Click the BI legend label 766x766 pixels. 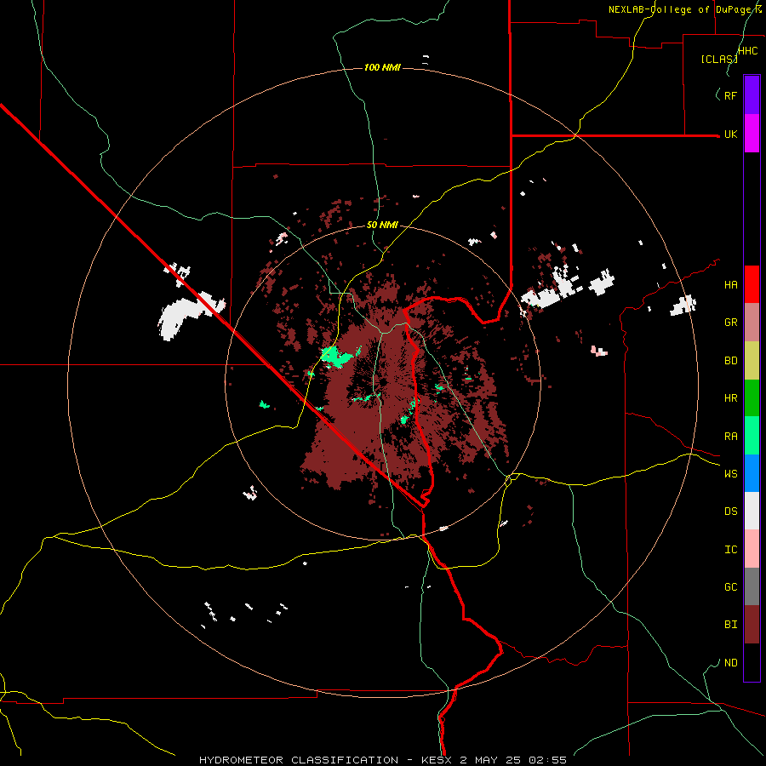tap(730, 625)
